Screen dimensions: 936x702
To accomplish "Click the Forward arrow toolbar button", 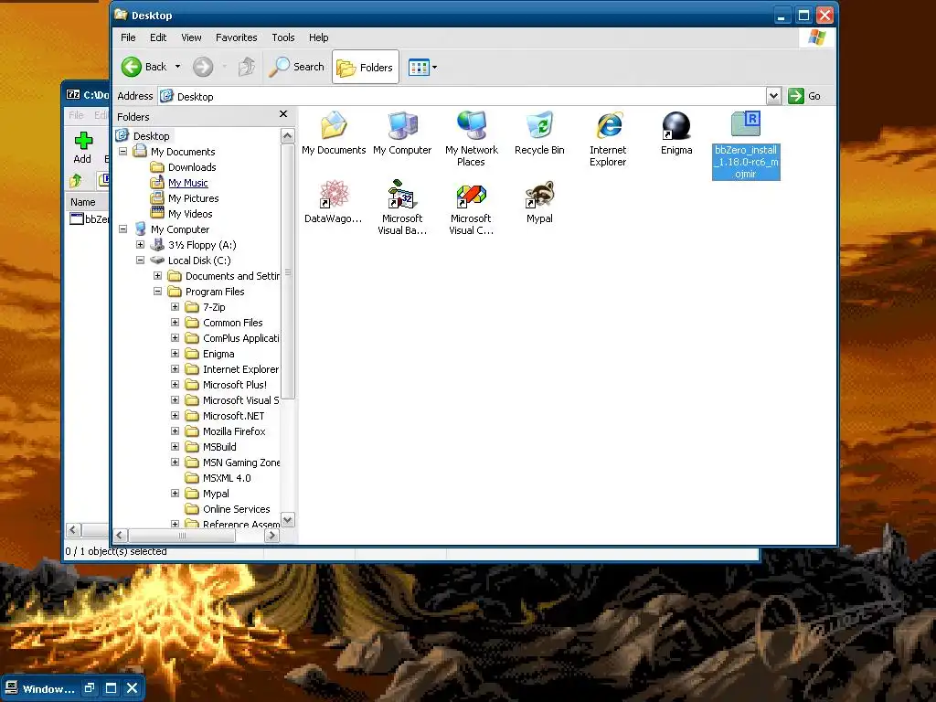I will pos(203,67).
